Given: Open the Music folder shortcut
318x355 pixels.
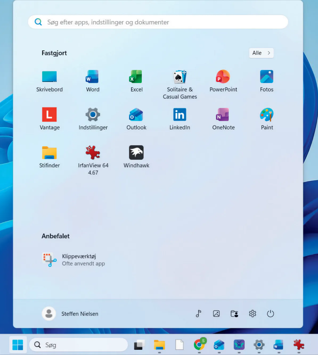Looking at the screenshot, I should [x=198, y=314].
